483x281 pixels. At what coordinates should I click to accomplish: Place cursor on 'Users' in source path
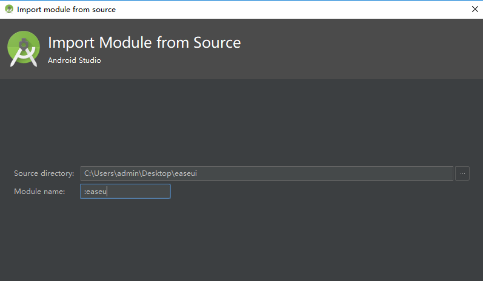coord(104,173)
